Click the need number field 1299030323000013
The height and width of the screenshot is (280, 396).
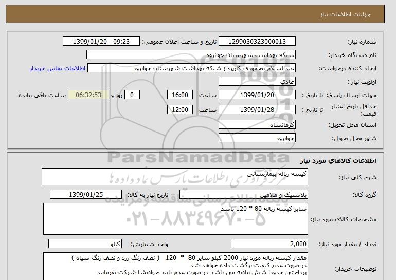tap(257, 42)
